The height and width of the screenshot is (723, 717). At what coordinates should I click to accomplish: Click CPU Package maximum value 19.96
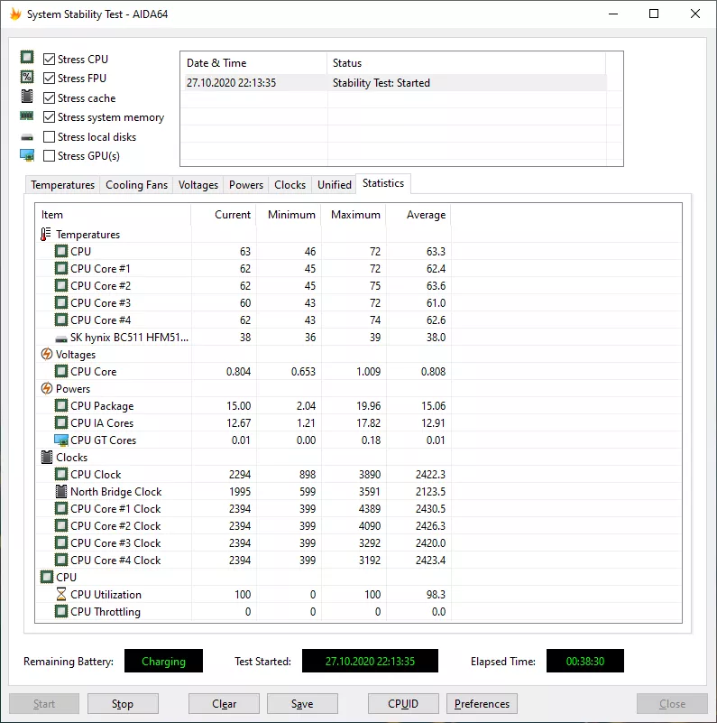[x=368, y=406]
